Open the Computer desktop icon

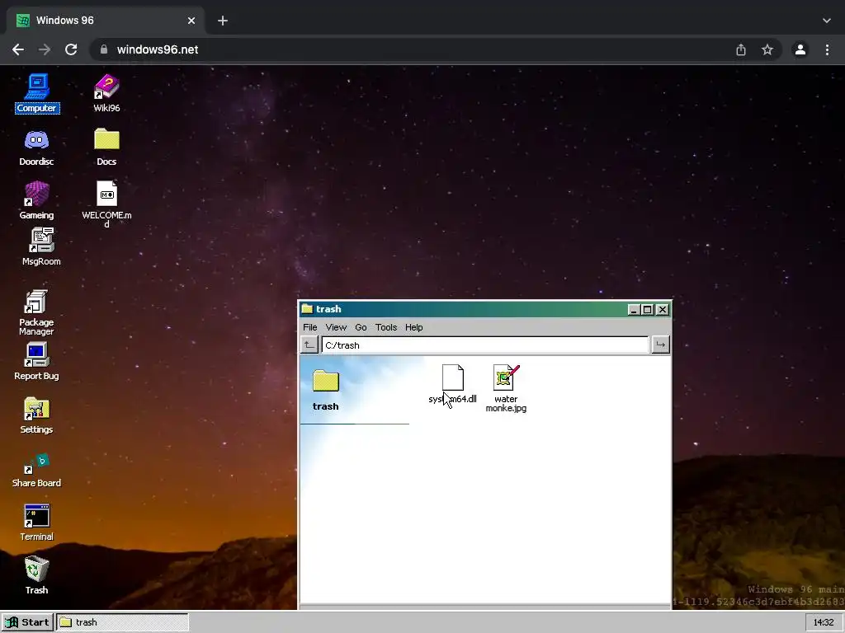point(36,92)
